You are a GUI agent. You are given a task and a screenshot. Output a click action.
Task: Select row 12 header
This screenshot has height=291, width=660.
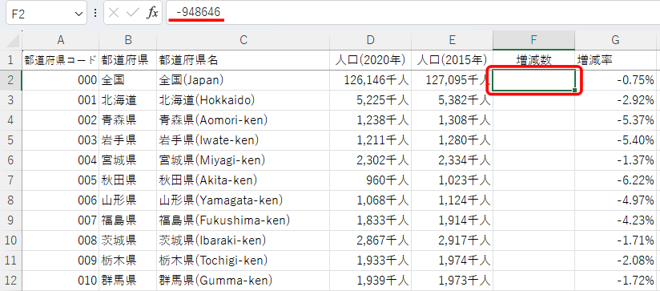[11, 281]
